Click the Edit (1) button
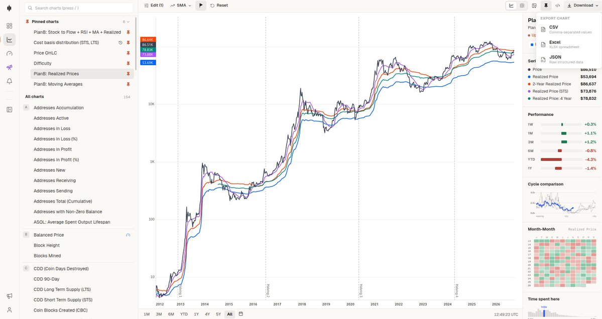 (154, 6)
